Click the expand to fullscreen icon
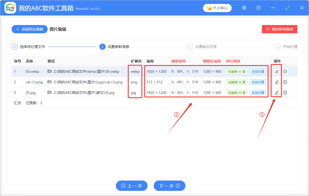Image resolution: width=309 pixels, height=196 pixels. [287, 8]
